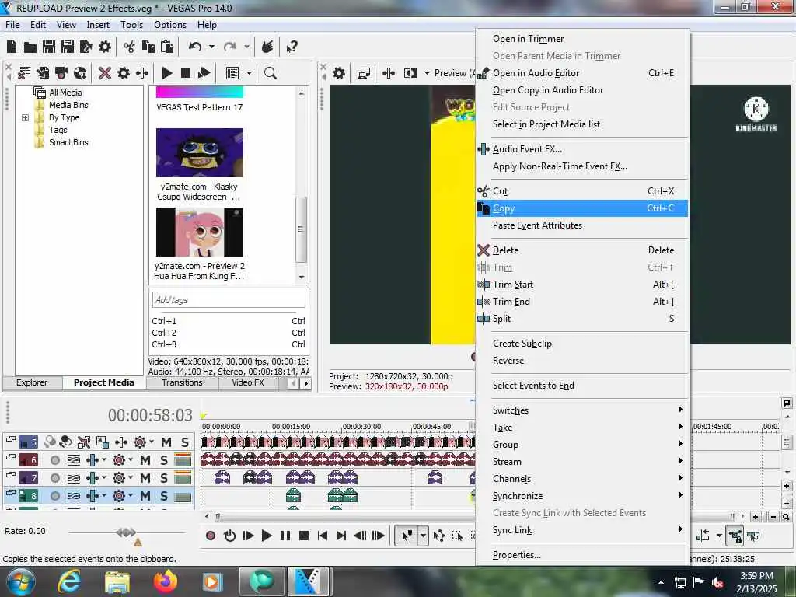Open the Views dropdown arrow in Project Media
The image size is (796, 597).
249,73
